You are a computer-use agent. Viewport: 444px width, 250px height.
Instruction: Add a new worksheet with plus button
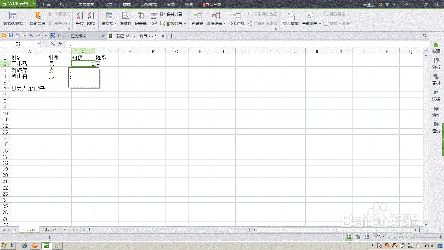tap(89, 230)
